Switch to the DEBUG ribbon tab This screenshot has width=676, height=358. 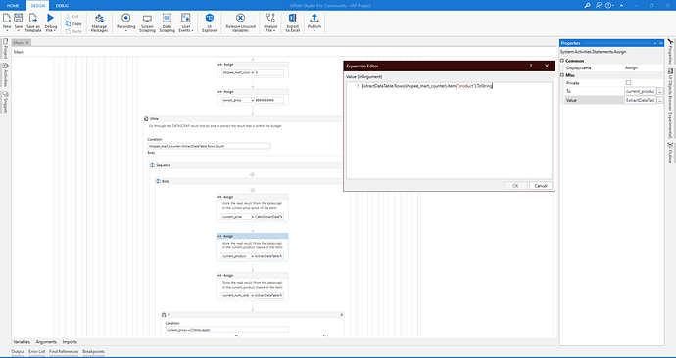coord(62,6)
